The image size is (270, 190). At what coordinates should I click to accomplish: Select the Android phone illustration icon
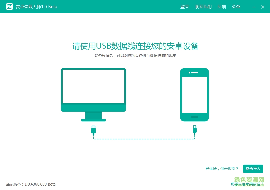195,95
